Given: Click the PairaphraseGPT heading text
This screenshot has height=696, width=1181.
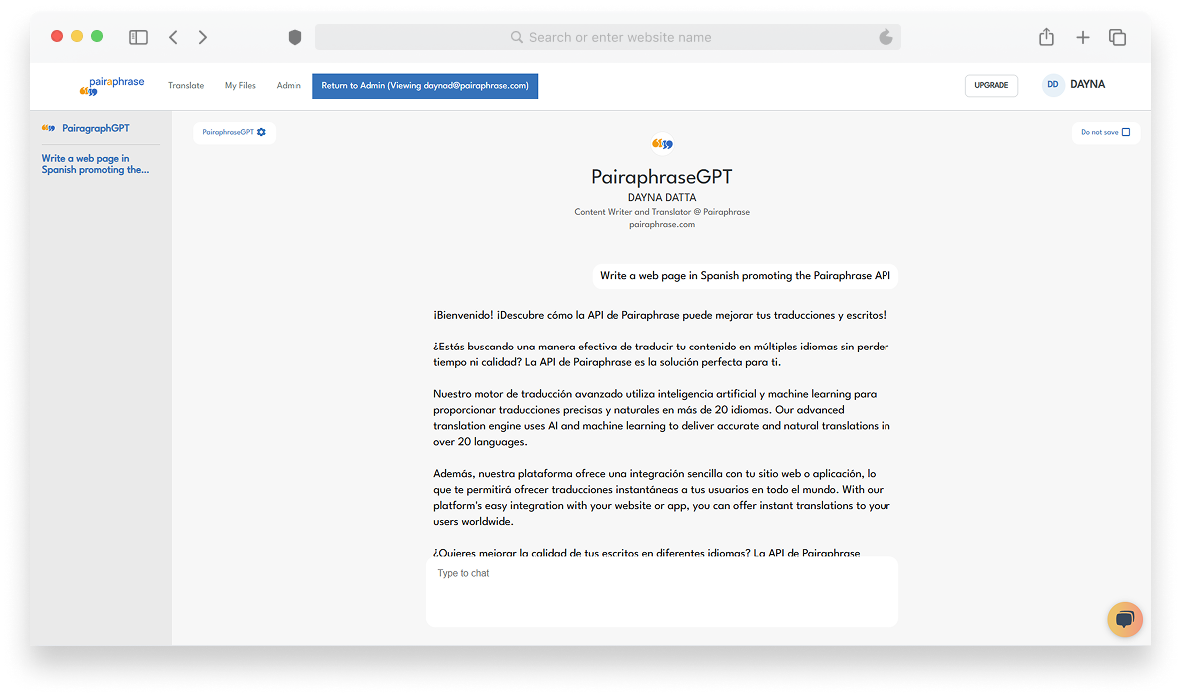Looking at the screenshot, I should tap(661, 177).
